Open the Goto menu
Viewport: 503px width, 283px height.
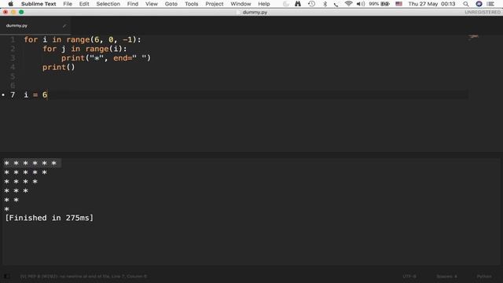pos(171,4)
